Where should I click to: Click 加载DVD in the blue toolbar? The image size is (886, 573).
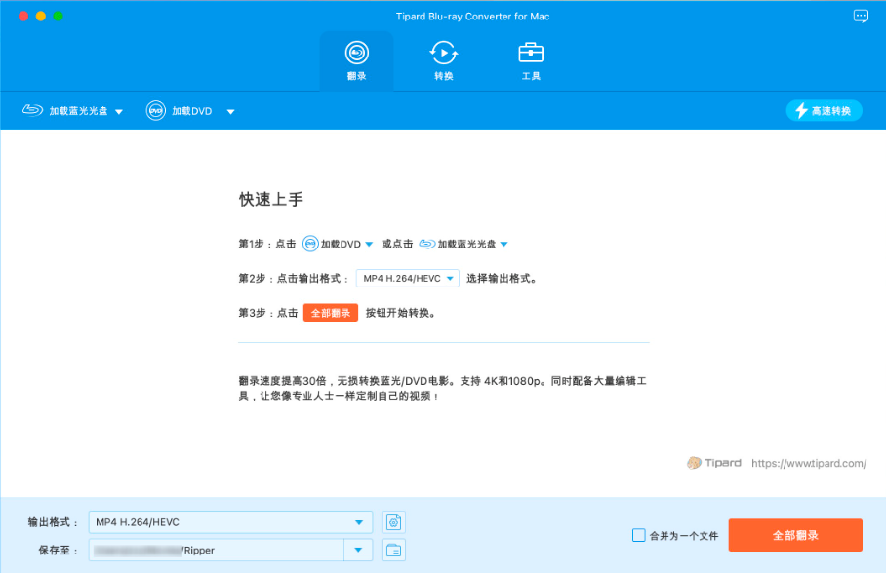180,111
